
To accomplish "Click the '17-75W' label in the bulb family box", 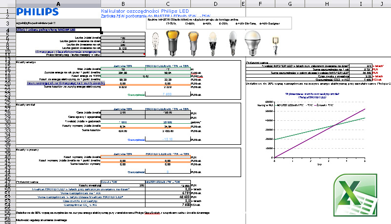I will click(171, 24).
